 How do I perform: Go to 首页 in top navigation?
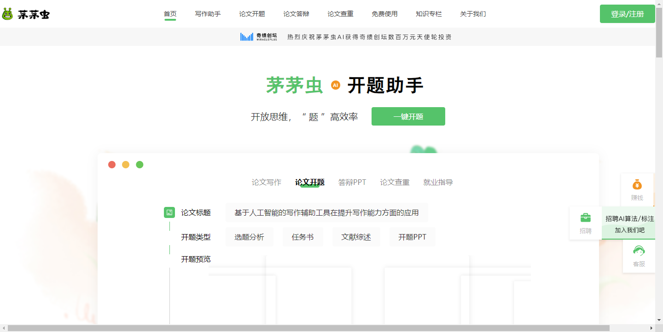click(x=170, y=14)
